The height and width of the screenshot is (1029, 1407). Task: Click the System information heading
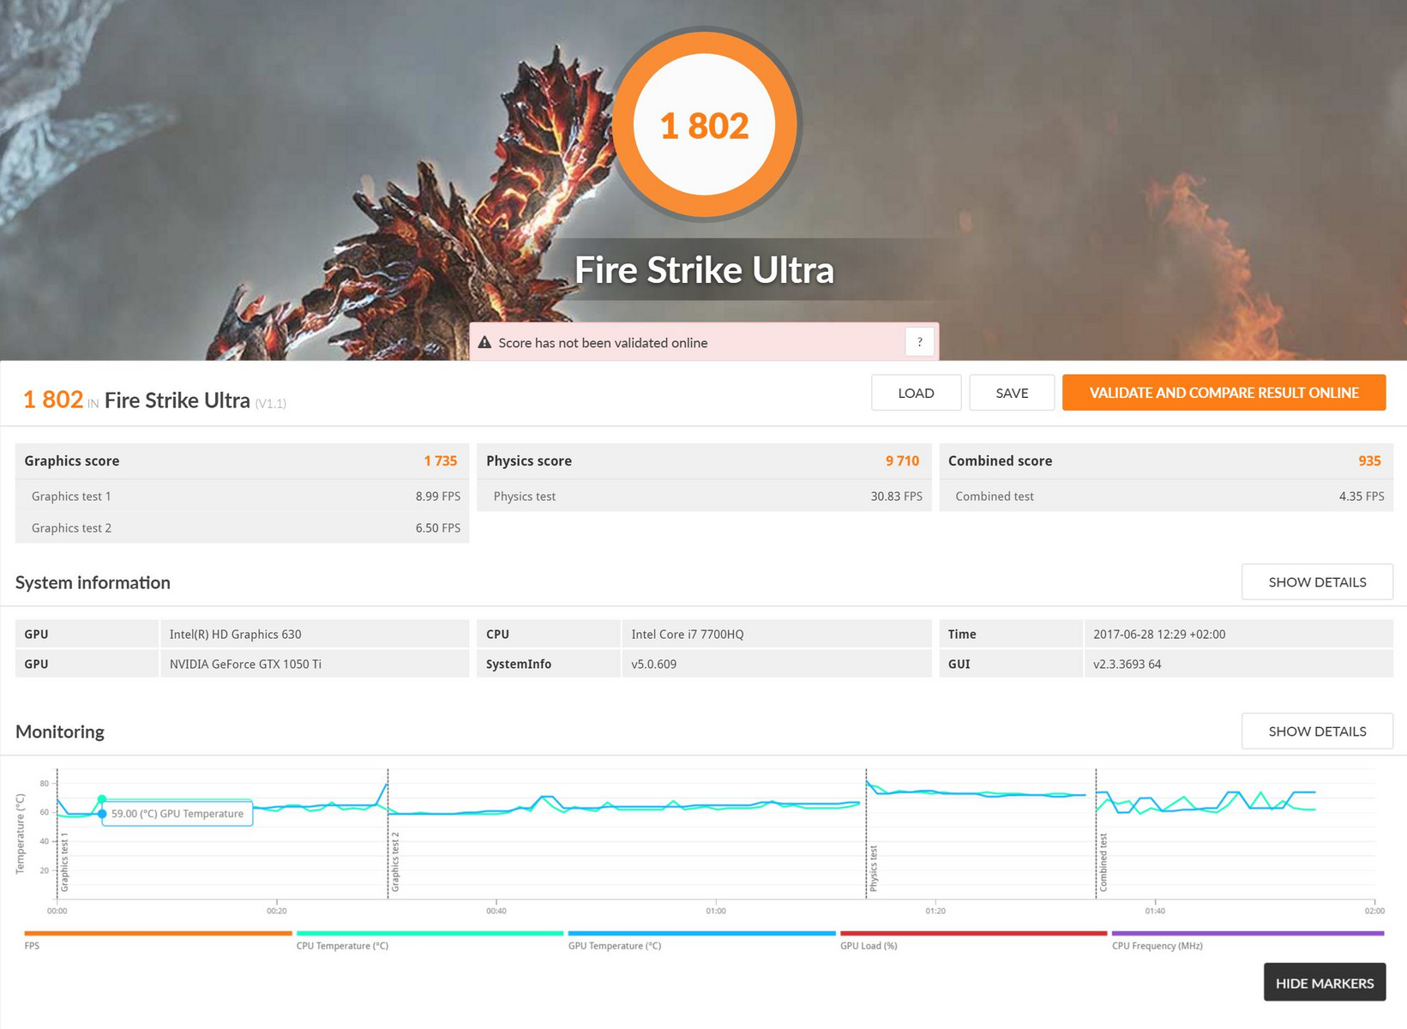pyautogui.click(x=93, y=582)
